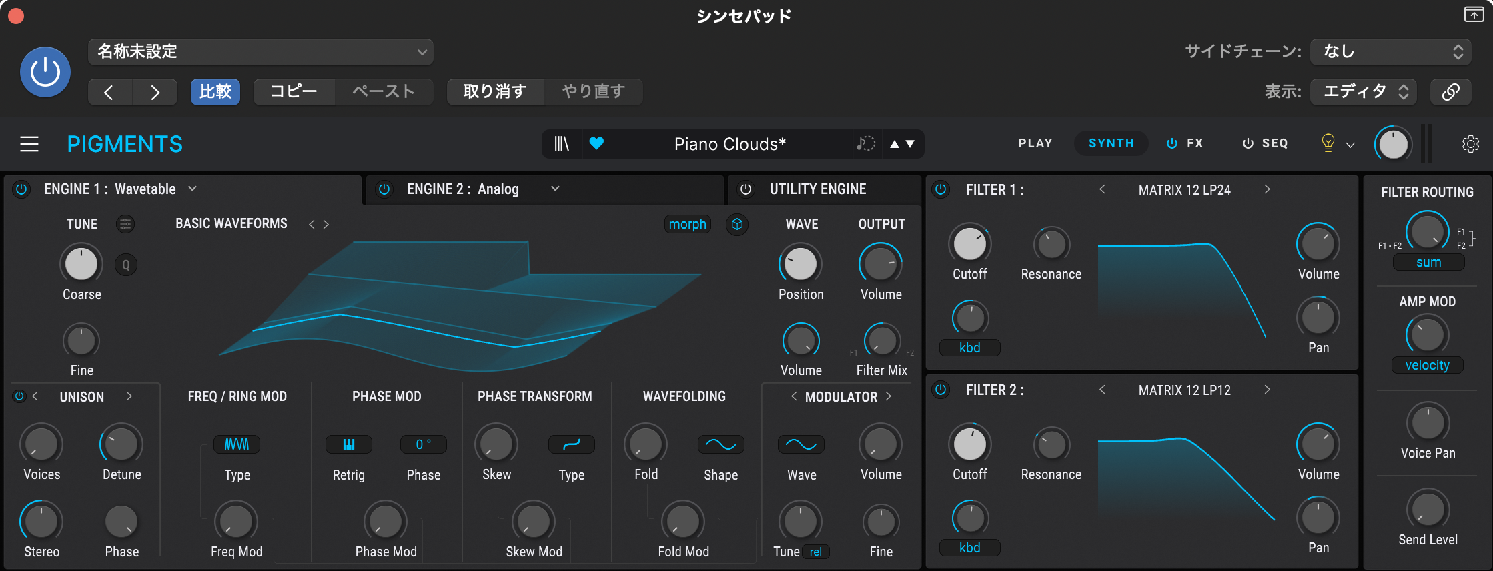Click the link icon next to the view selector
Viewport: 1493px width, 571px height.
(x=1451, y=91)
